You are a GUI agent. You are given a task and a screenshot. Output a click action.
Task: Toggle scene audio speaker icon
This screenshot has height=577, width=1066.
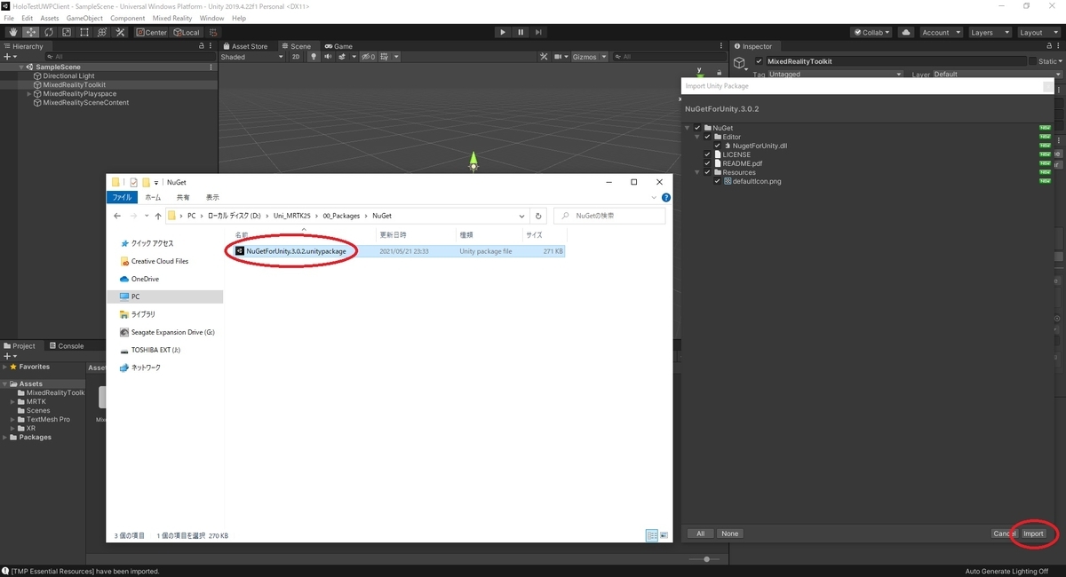pyautogui.click(x=328, y=57)
